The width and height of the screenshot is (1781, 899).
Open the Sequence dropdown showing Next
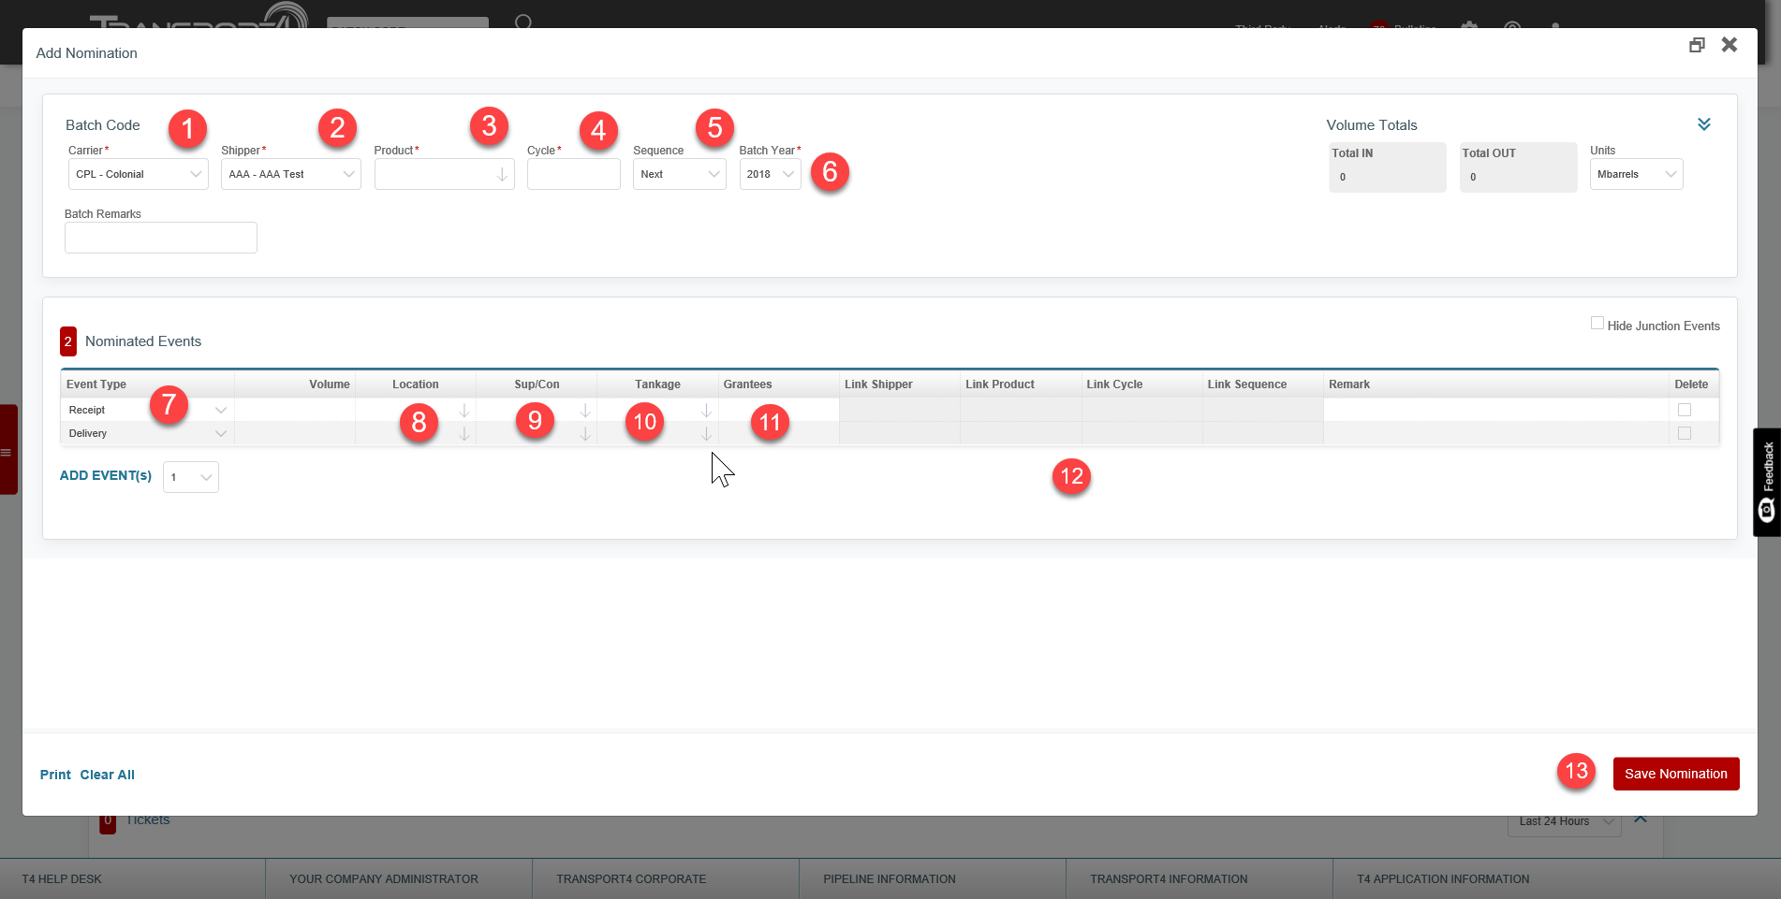679,175
